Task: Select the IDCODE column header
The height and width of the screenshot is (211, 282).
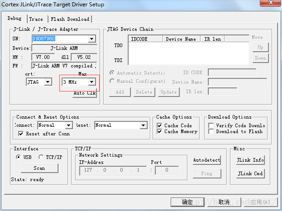Action: [x=145, y=39]
